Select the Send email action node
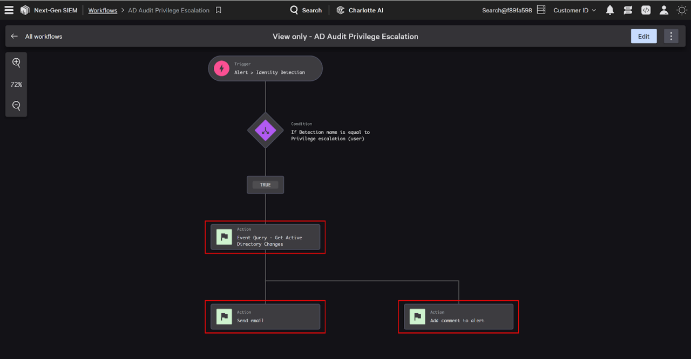Screen dimensions: 691x359 [265, 316]
